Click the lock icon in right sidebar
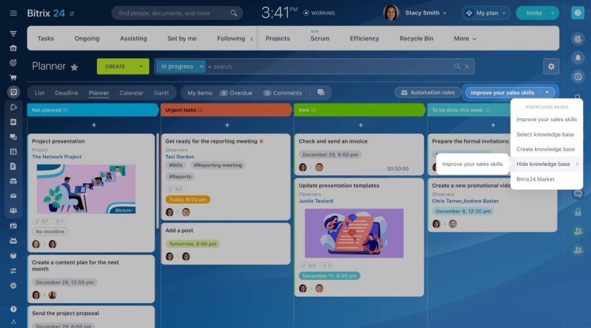This screenshot has width=591, height=328. pyautogui.click(x=578, y=212)
